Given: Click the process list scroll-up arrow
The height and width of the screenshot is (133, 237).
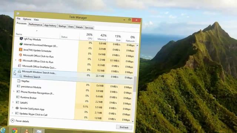Looking at the screenshot, I should pos(137,45).
